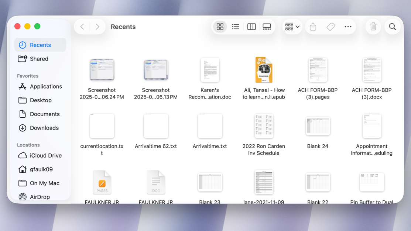Click the gfaulk09 house icon

(23, 169)
